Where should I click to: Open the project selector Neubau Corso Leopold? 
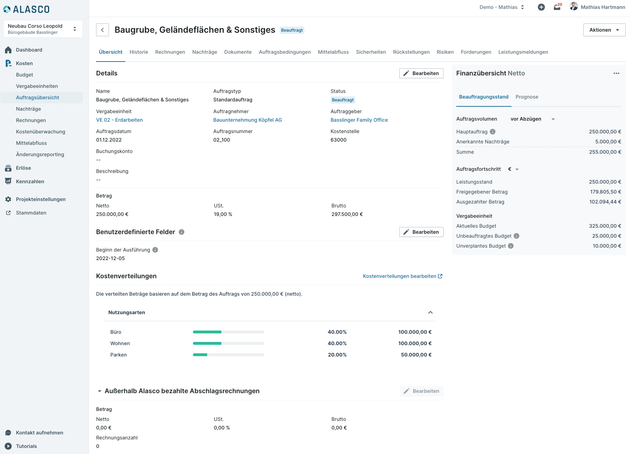[x=43, y=29]
